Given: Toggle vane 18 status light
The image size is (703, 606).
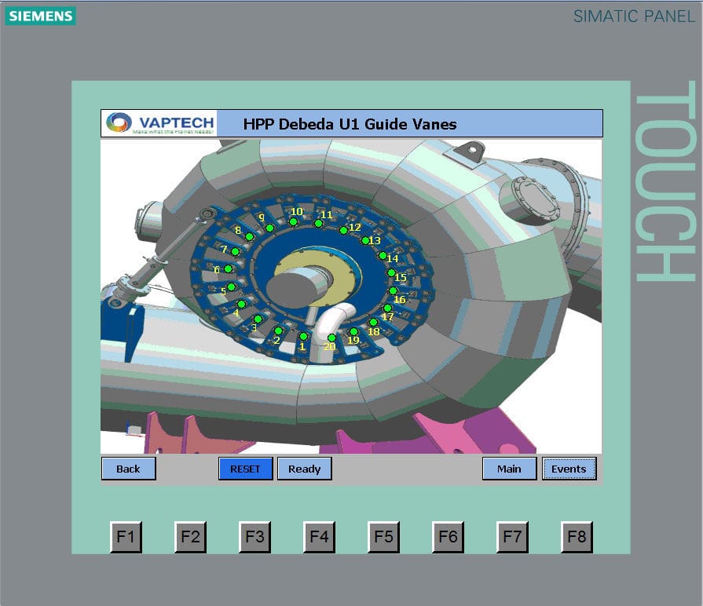Looking at the screenshot, I should coord(373,321).
